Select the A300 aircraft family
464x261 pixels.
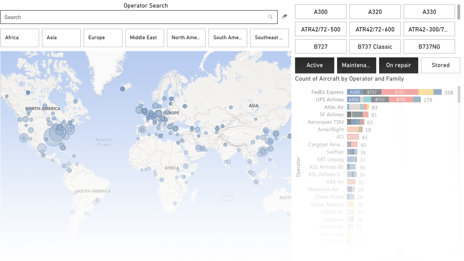point(320,12)
